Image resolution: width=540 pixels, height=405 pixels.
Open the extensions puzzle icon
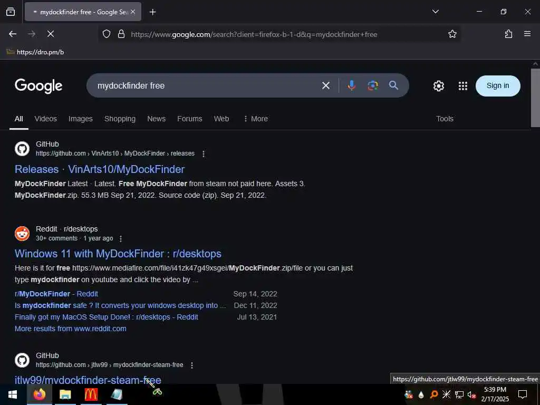[x=508, y=34]
